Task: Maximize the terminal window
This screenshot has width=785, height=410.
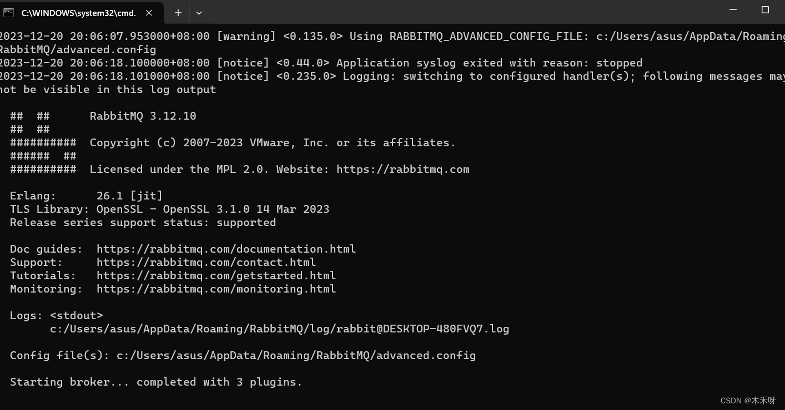Action: [x=765, y=10]
